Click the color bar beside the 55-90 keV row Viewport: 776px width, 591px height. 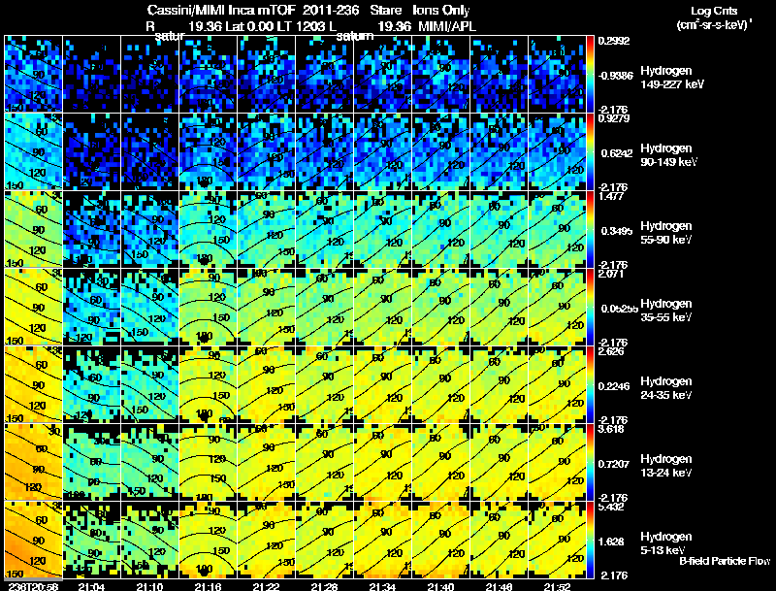point(590,230)
